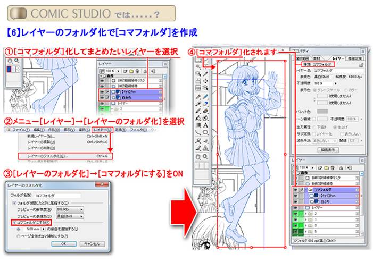Click the new folder icon in right Layer panel
The image size is (373, 262).
point(326,168)
